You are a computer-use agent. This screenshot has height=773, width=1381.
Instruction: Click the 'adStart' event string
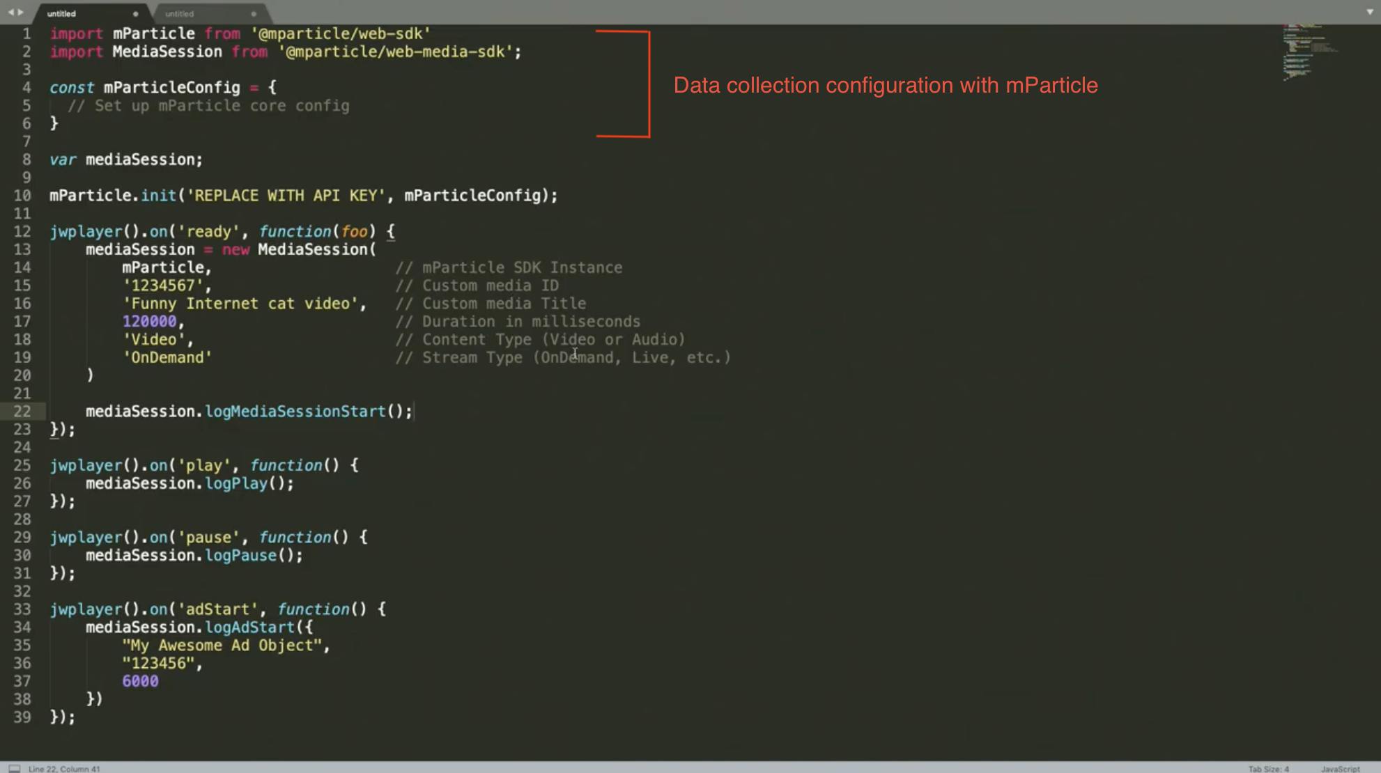217,609
